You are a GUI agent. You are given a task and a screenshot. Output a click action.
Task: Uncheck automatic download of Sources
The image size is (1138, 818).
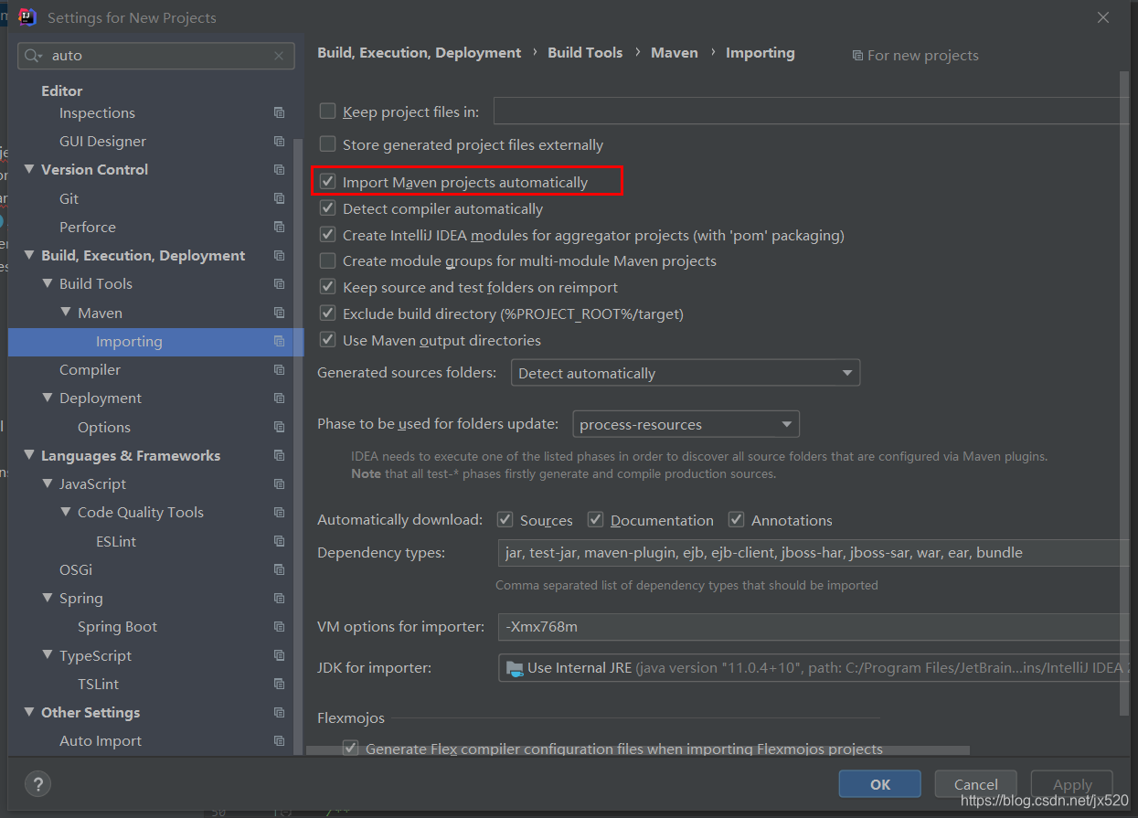pos(505,520)
